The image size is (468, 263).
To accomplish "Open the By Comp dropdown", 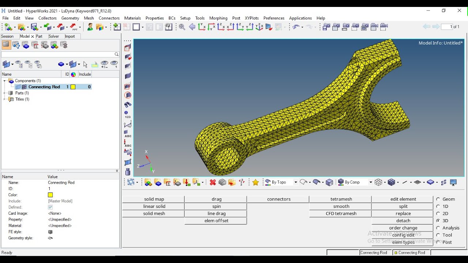I will point(370,182).
